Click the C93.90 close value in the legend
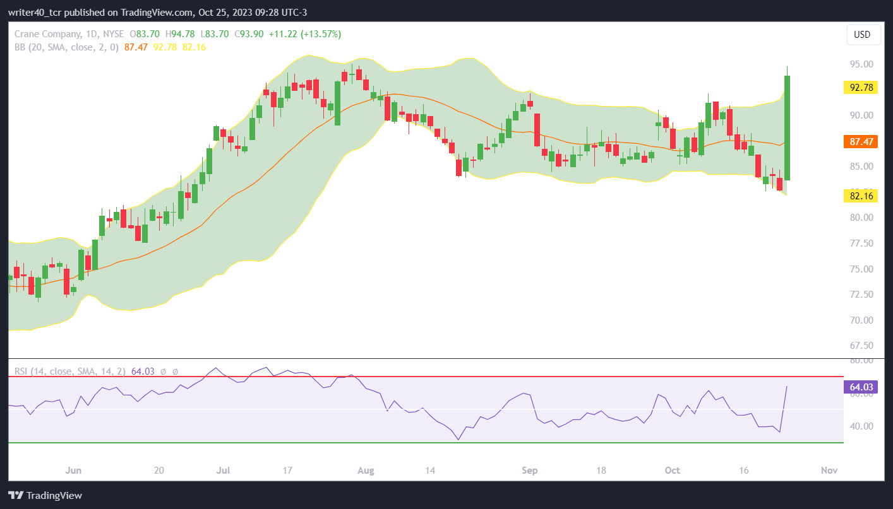The width and height of the screenshot is (893, 509). click(x=249, y=34)
